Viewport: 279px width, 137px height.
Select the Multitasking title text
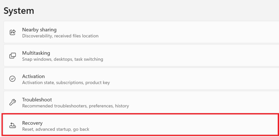click(x=36, y=53)
